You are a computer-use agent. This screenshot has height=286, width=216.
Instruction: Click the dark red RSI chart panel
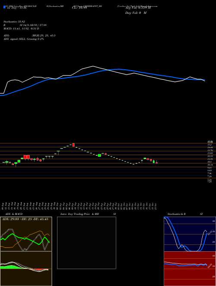[190, 269]
